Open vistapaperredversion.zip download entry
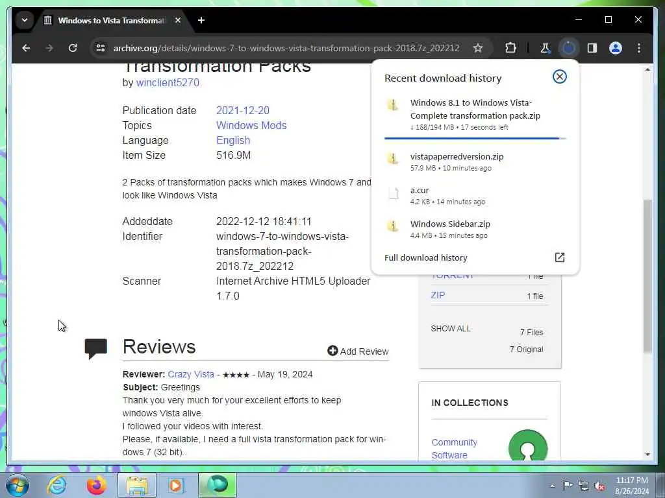This screenshot has height=498, width=665. pos(475,161)
